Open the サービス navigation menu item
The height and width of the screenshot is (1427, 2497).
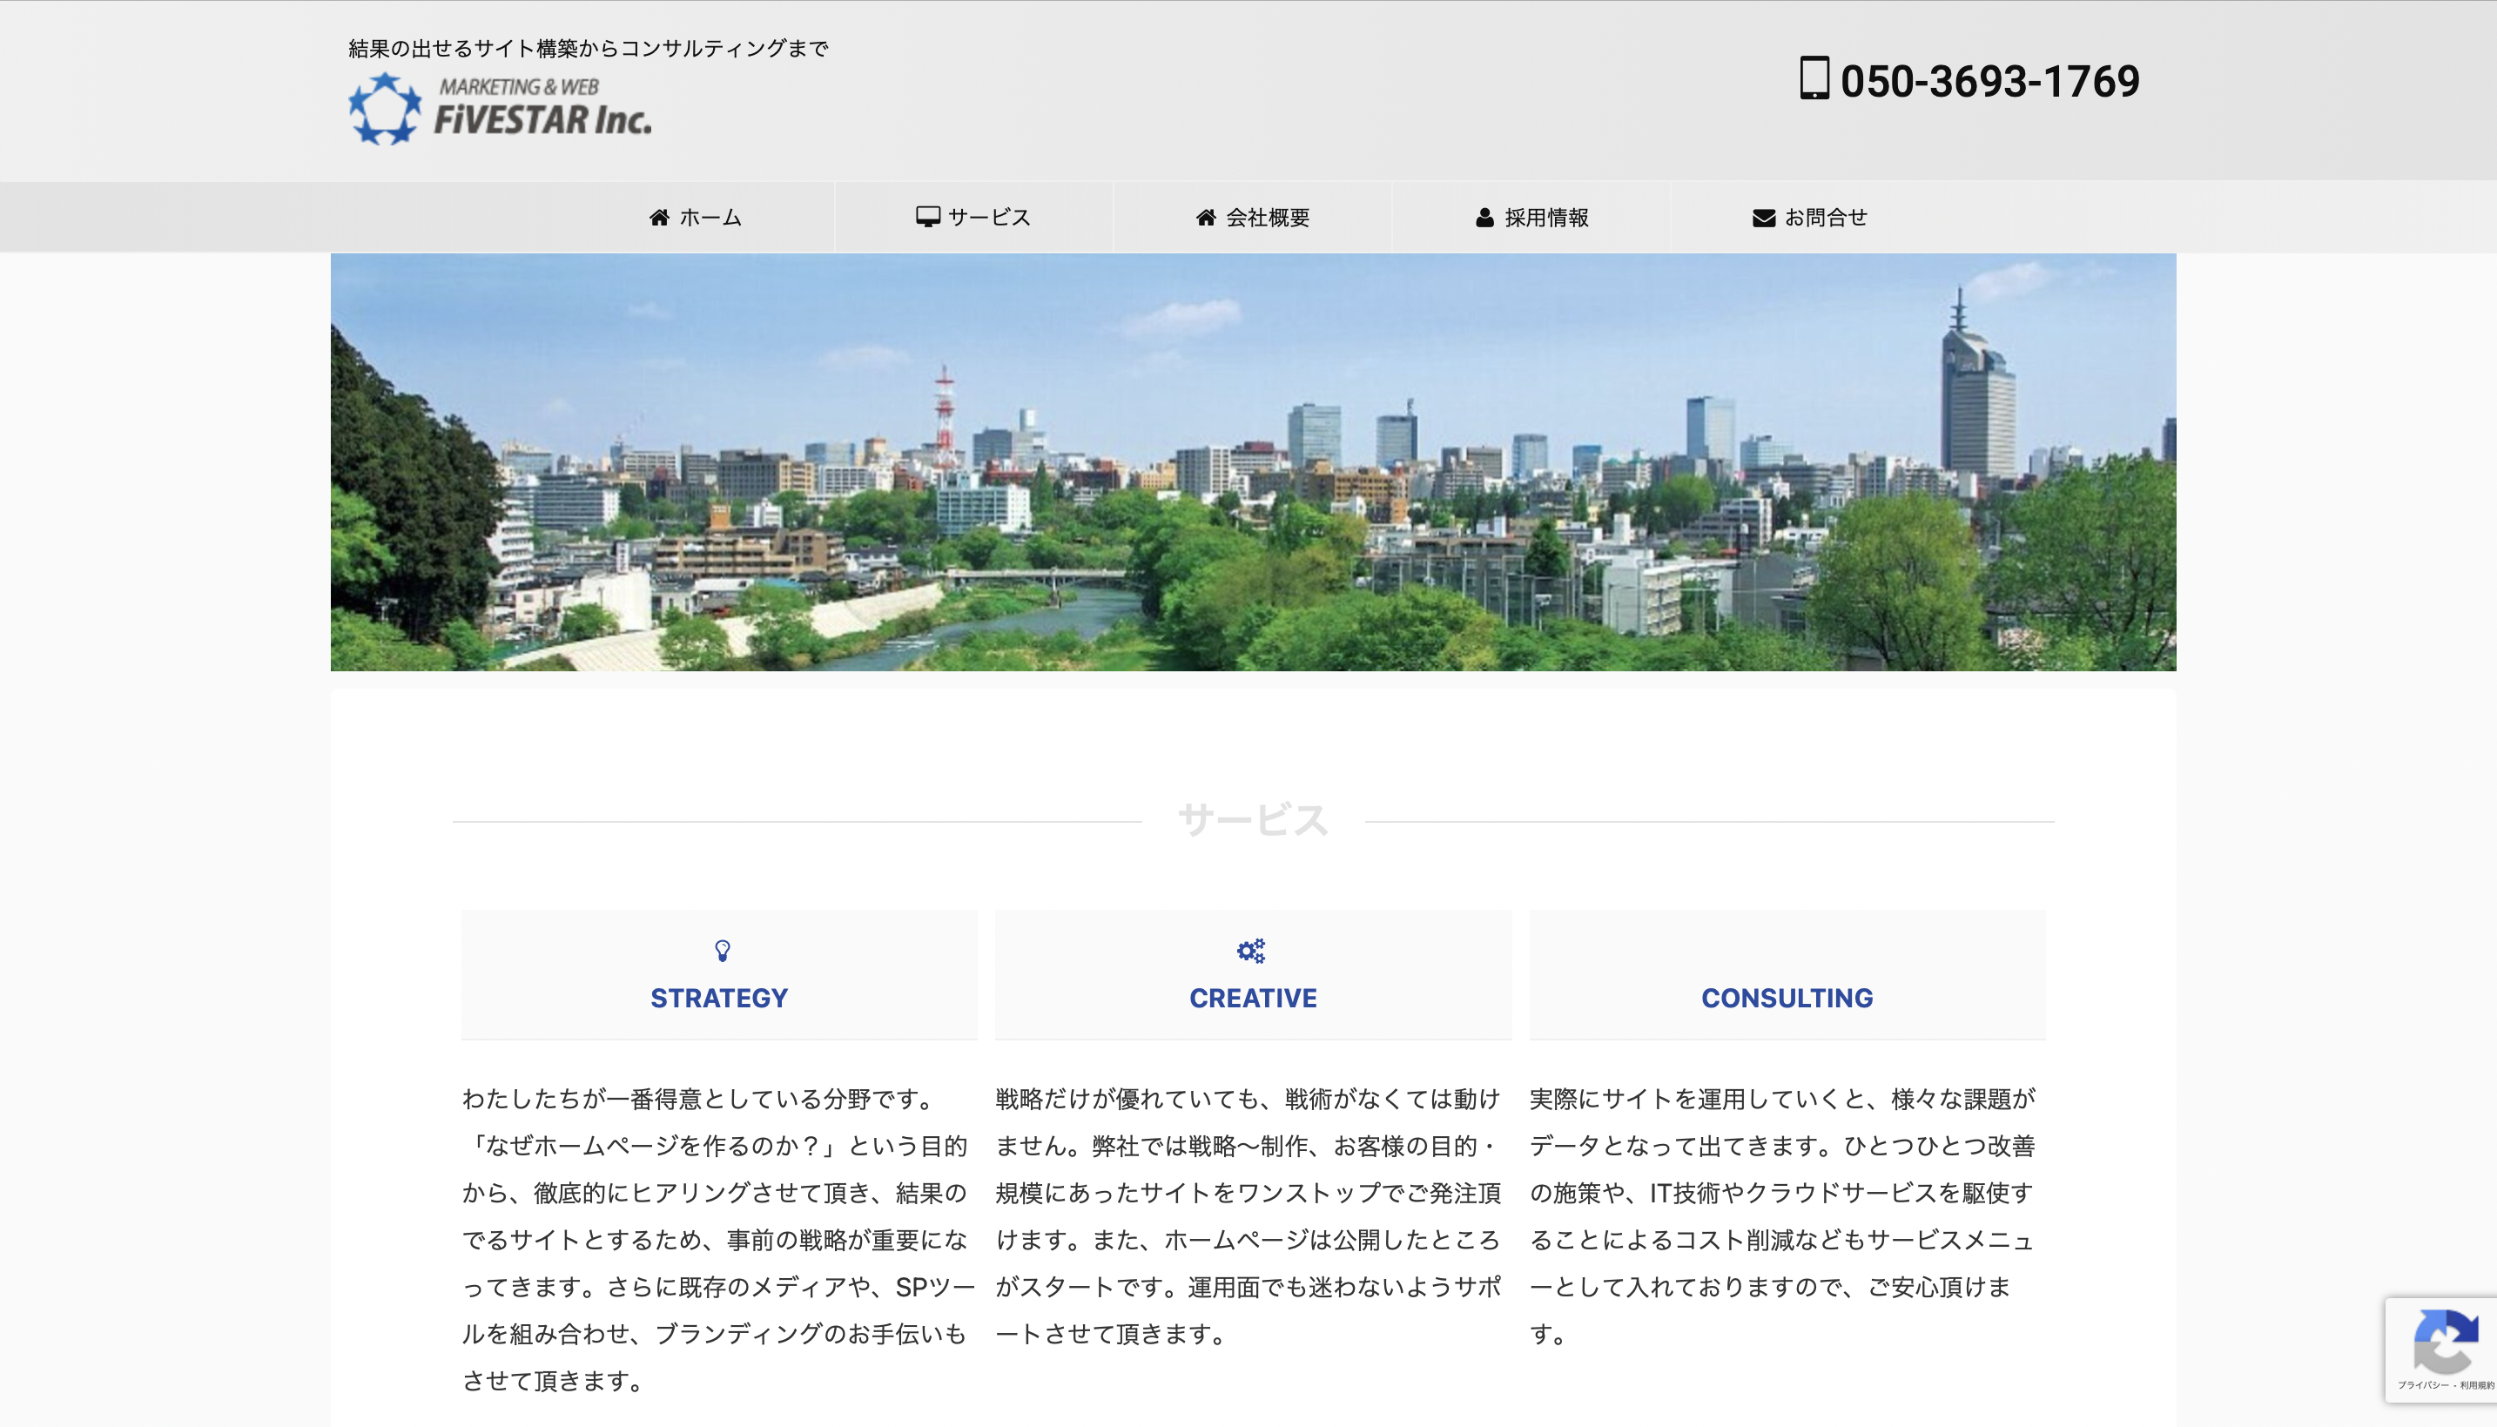[x=988, y=218]
